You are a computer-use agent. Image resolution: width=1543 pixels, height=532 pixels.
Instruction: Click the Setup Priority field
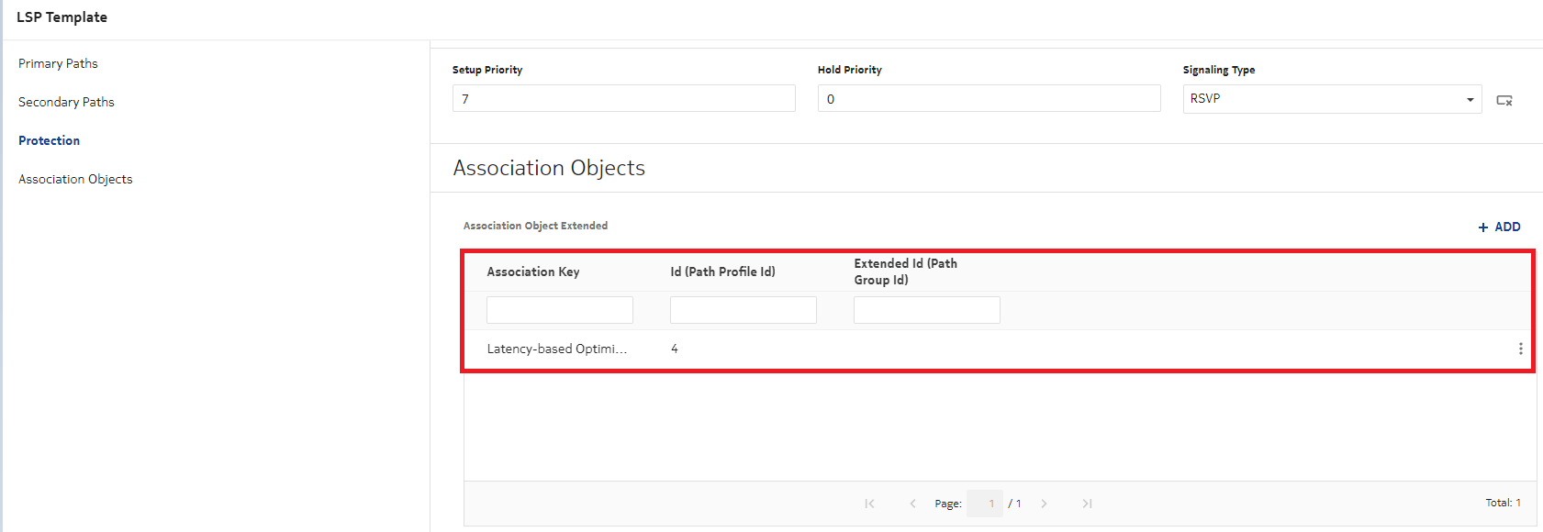click(623, 99)
